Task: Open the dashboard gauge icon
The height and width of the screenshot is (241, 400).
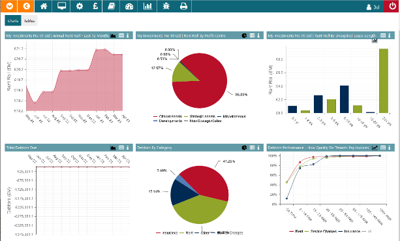Action: (x=129, y=6)
